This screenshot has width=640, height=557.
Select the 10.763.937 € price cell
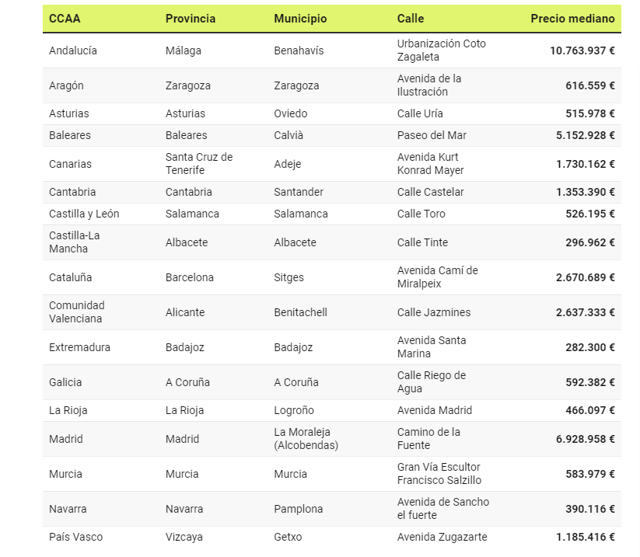[x=582, y=50]
